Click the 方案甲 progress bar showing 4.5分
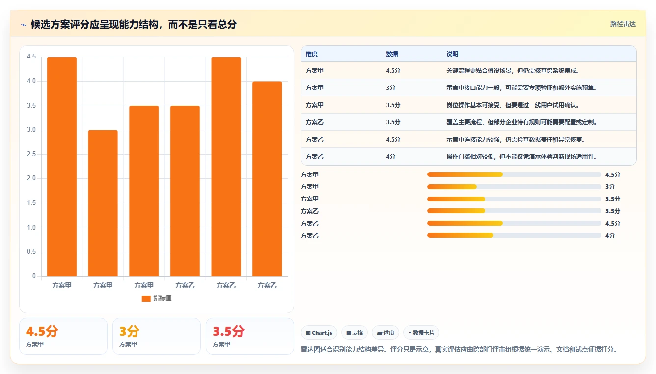This screenshot has width=656, height=374. (x=514, y=174)
